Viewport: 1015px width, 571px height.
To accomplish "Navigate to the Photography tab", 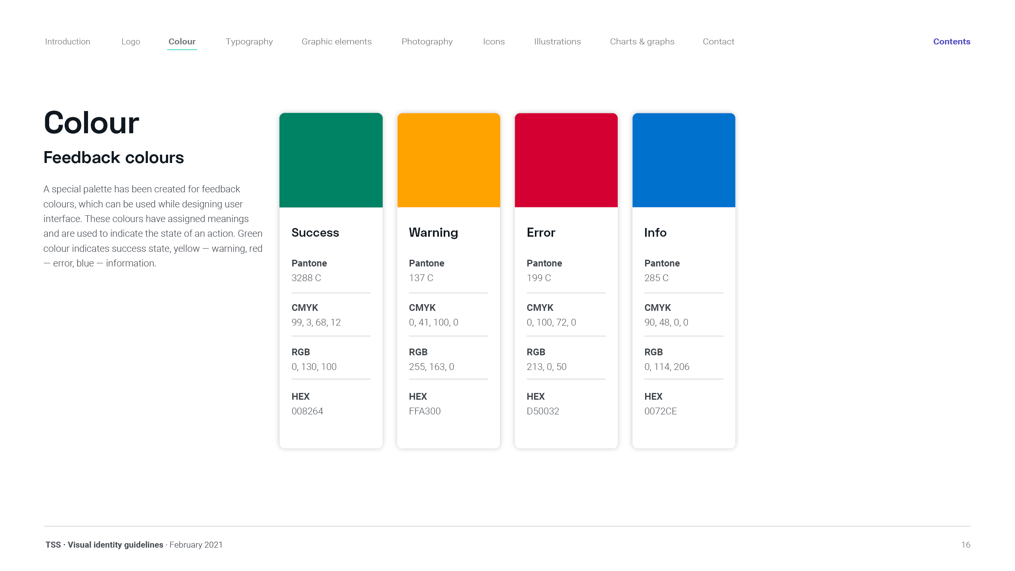I will pos(427,42).
